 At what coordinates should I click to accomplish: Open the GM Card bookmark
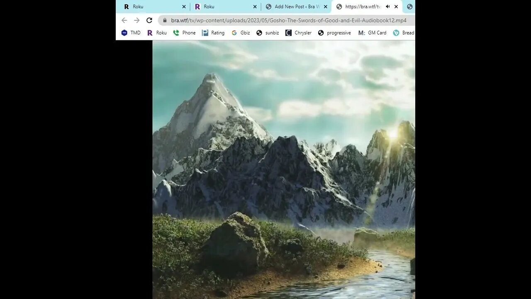(372, 33)
